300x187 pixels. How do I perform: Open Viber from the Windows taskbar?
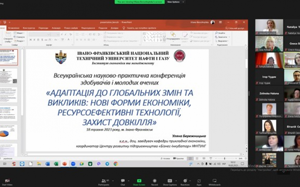[99, 164]
